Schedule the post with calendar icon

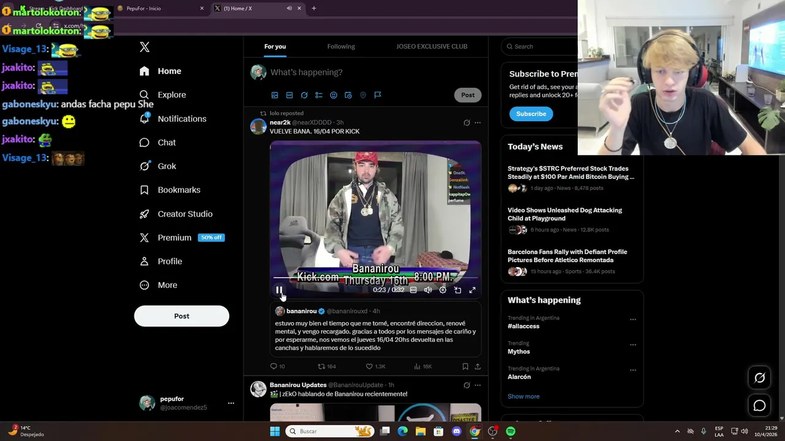[348, 95]
